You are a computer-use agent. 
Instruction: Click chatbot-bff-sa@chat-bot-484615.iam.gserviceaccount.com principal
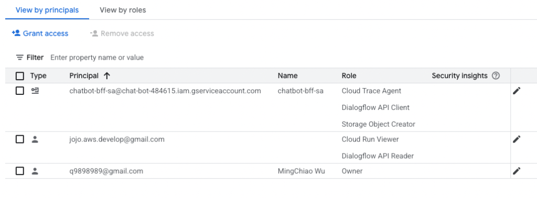click(x=165, y=91)
